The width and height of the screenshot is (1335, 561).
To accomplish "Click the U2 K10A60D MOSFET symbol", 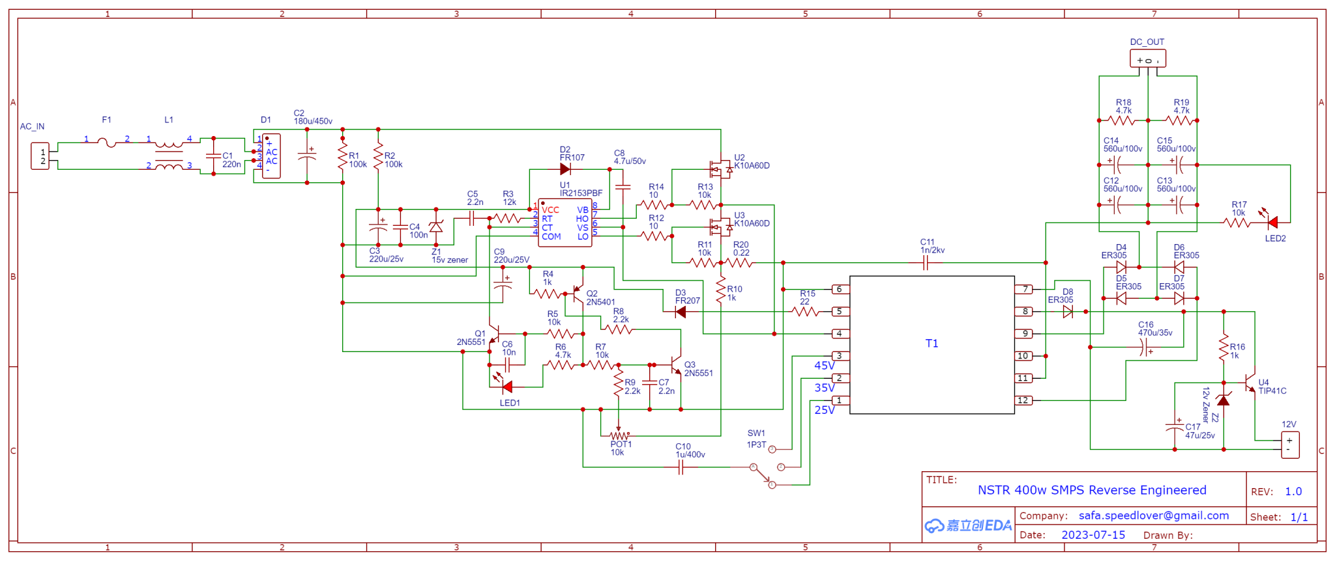I will pos(721,169).
